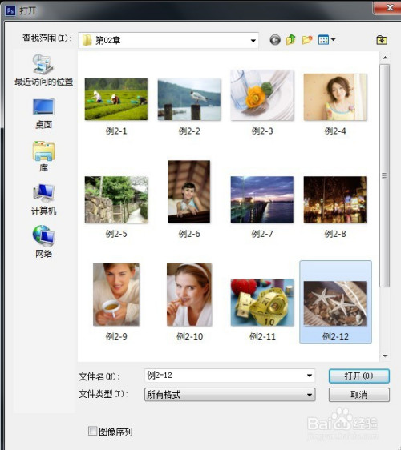Image resolution: width=401 pixels, height=450 pixels.
Task: Click the 取消 button
Action: pos(359,395)
